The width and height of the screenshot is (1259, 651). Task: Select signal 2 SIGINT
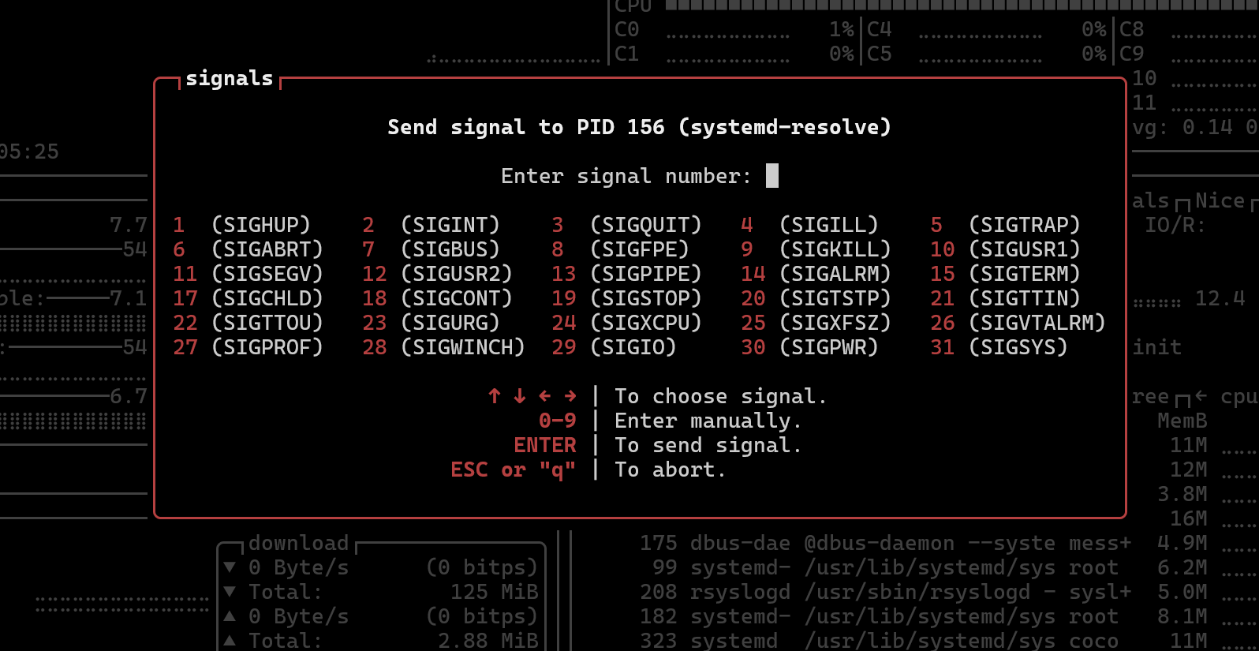[431, 225]
